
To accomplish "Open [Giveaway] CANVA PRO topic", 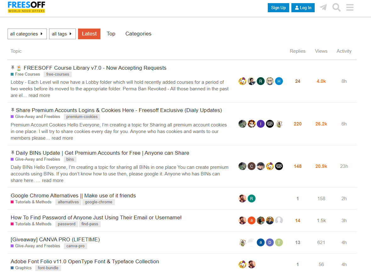I will [x=55, y=239].
